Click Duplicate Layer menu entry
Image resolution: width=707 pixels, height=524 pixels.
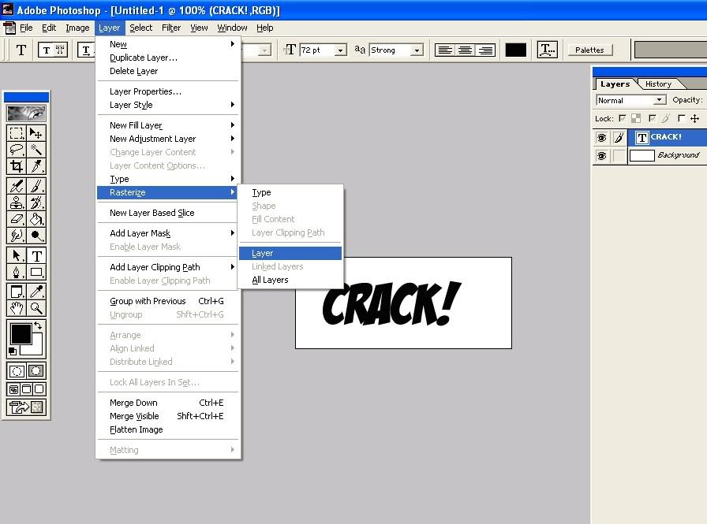168,58
